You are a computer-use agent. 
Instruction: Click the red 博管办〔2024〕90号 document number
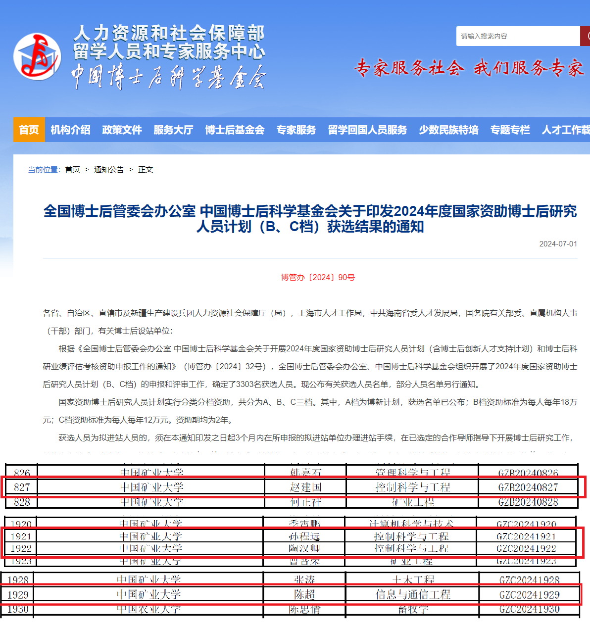tap(318, 277)
